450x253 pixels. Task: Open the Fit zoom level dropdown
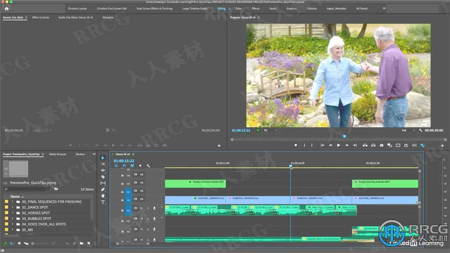pyautogui.click(x=270, y=130)
